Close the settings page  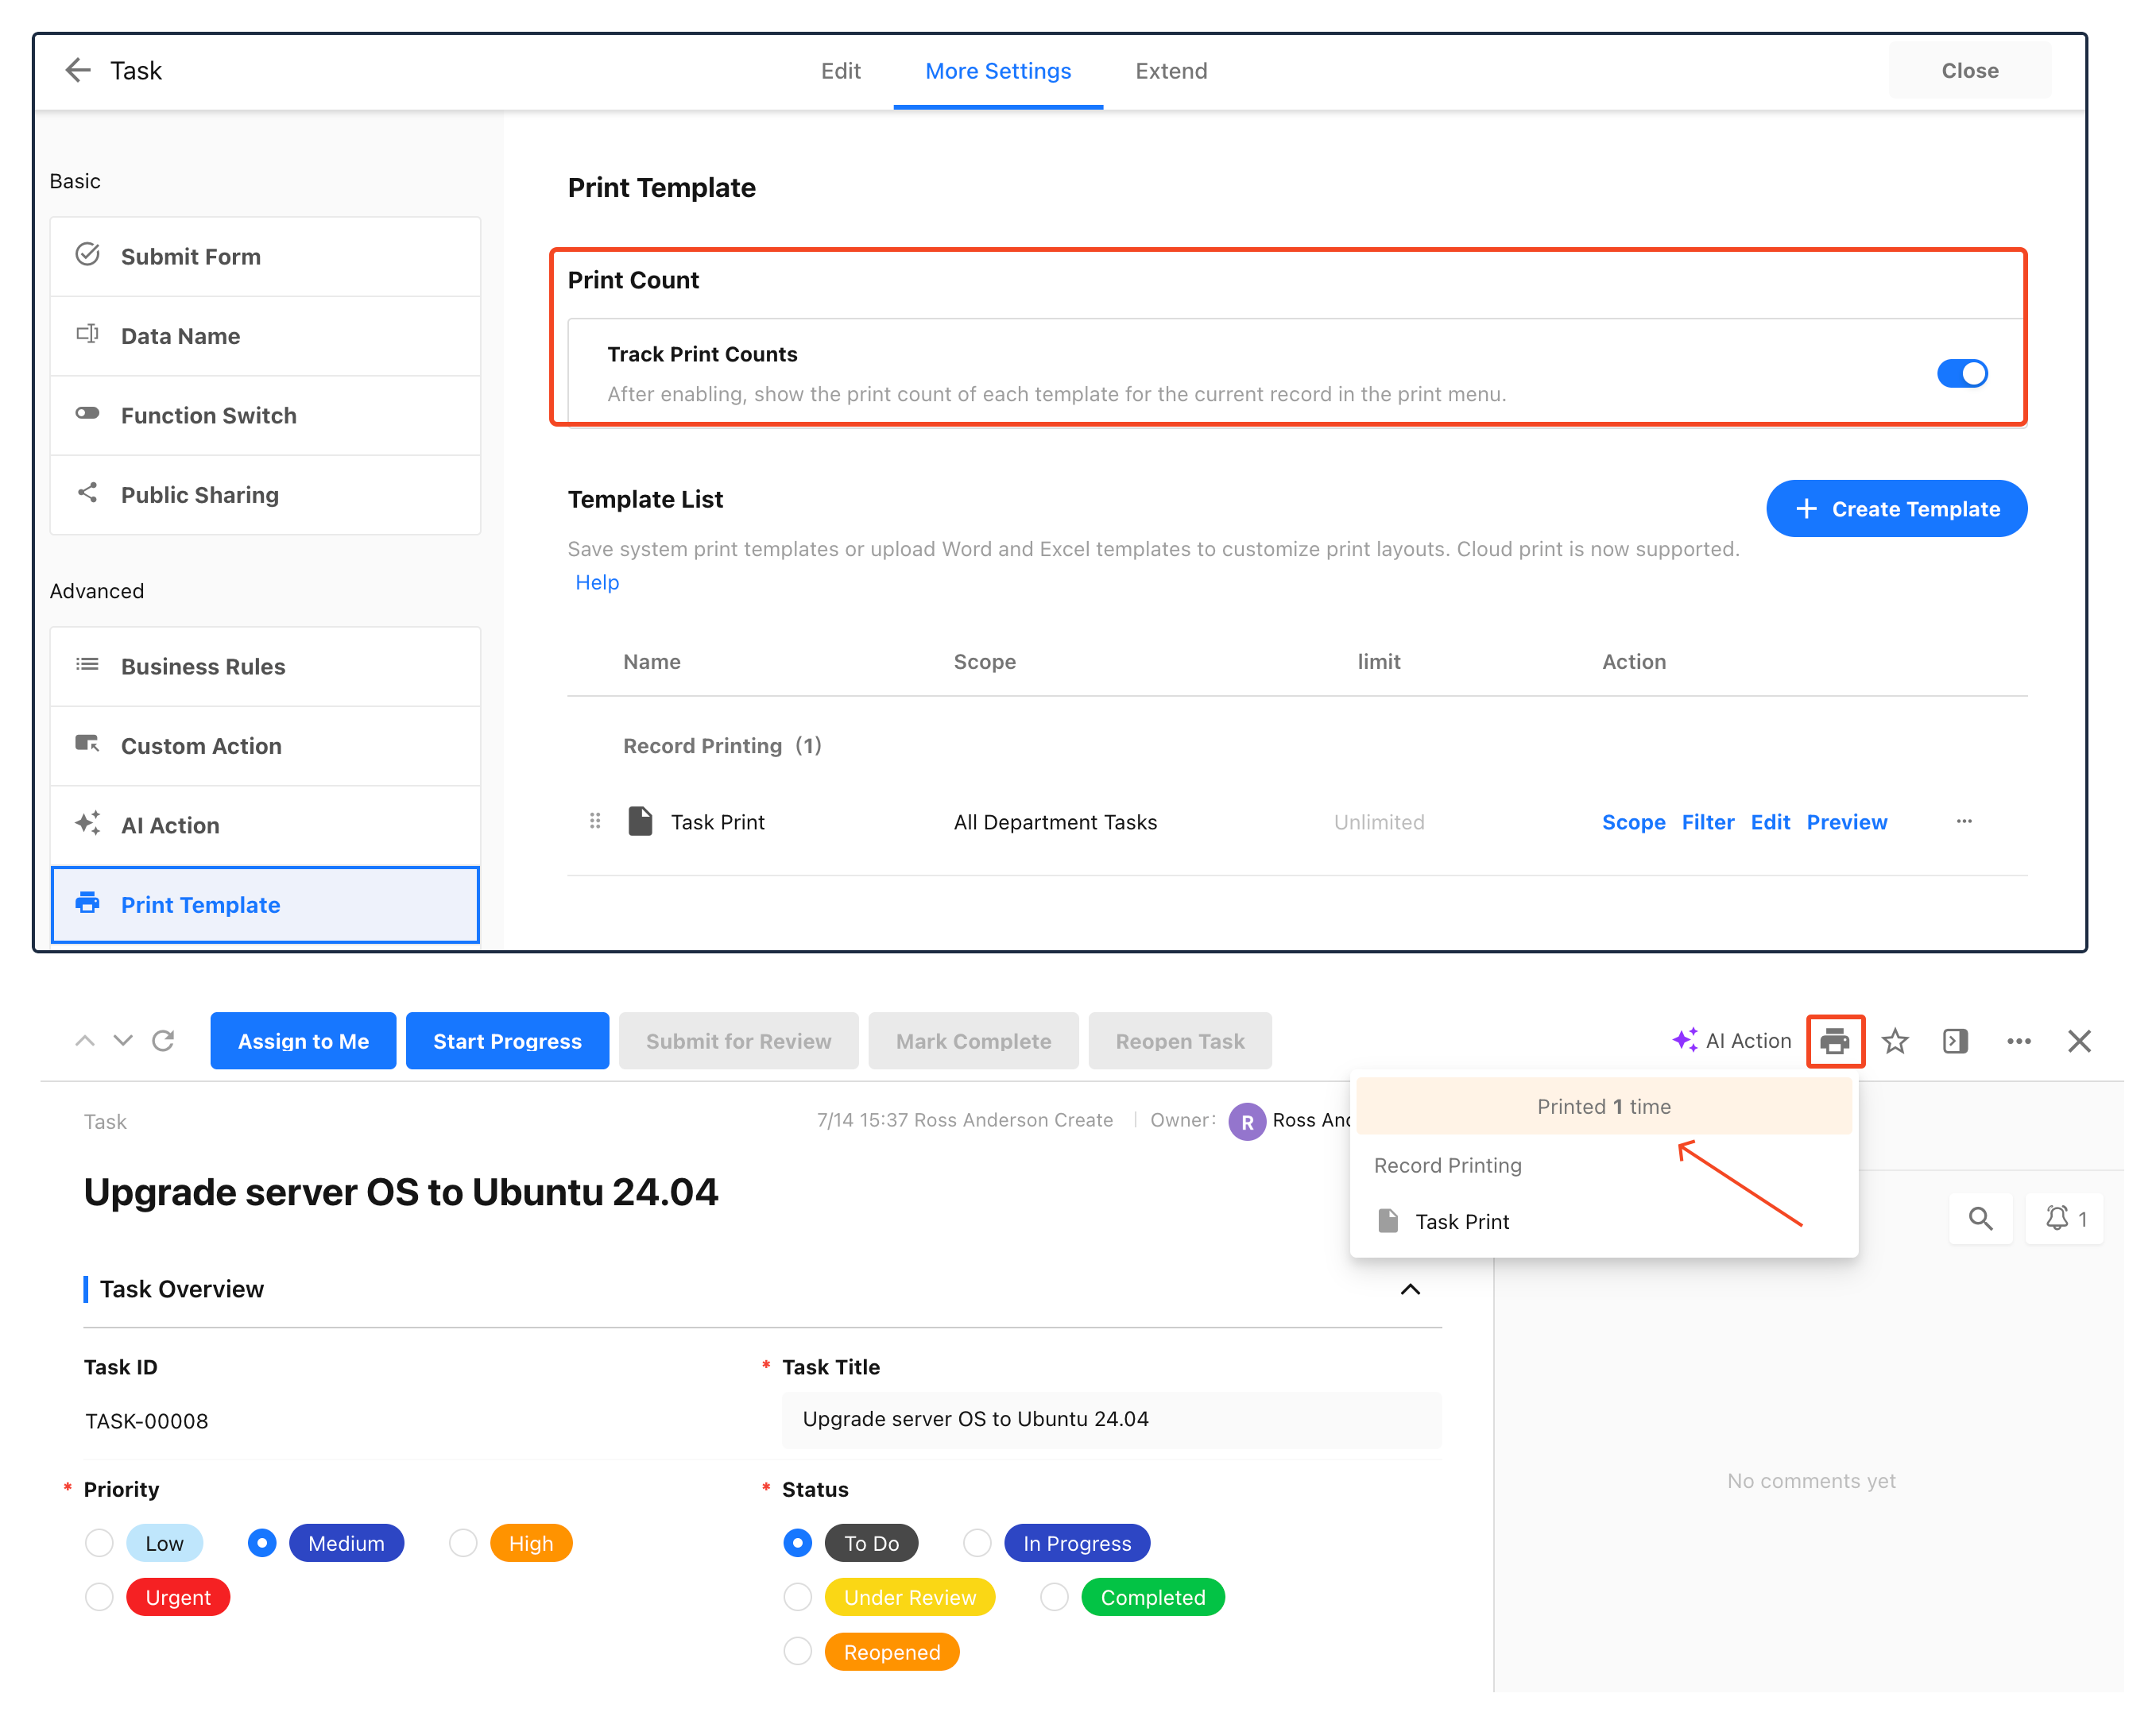(1969, 71)
